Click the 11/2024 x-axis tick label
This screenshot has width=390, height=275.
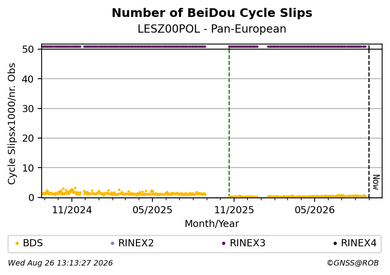coord(72,210)
